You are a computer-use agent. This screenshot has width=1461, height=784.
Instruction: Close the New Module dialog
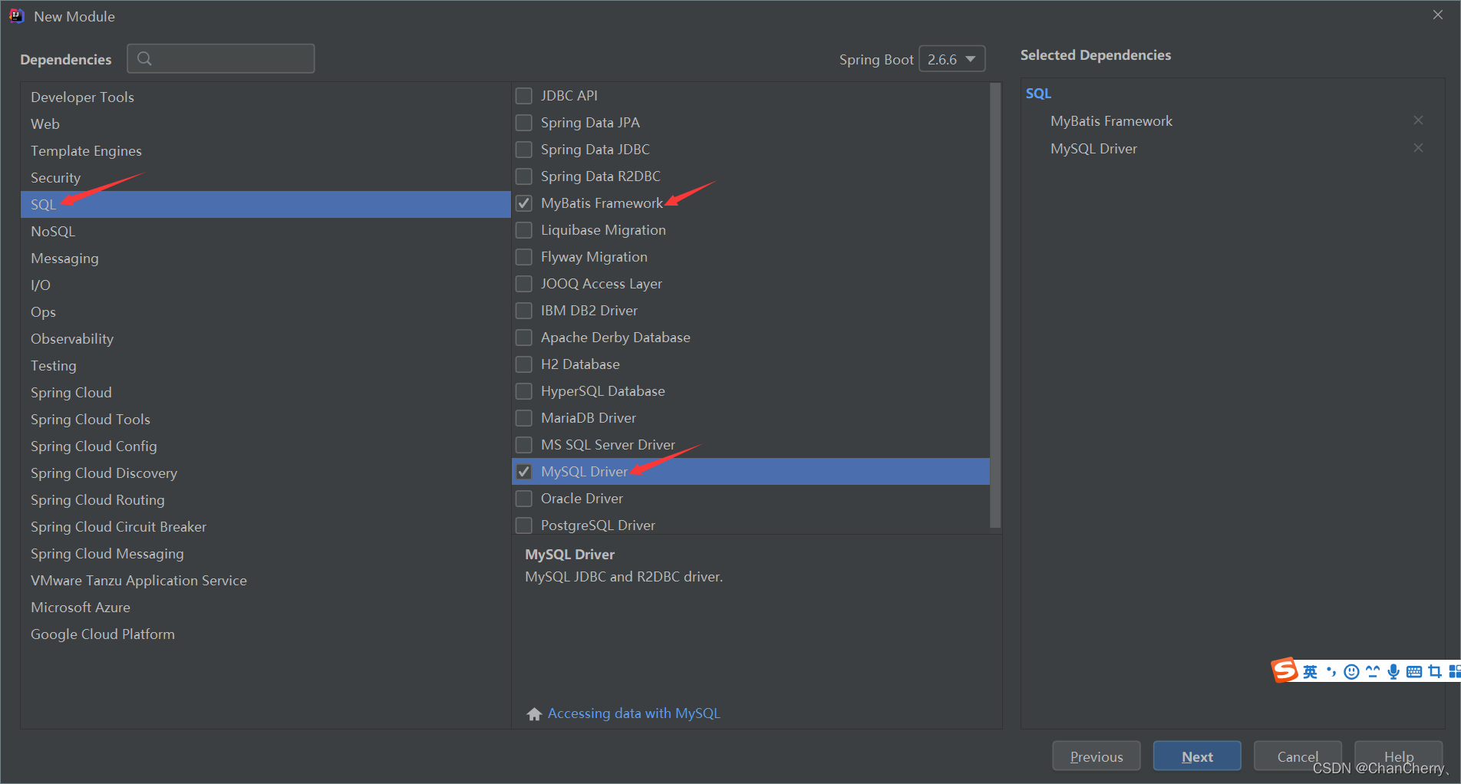[1438, 15]
